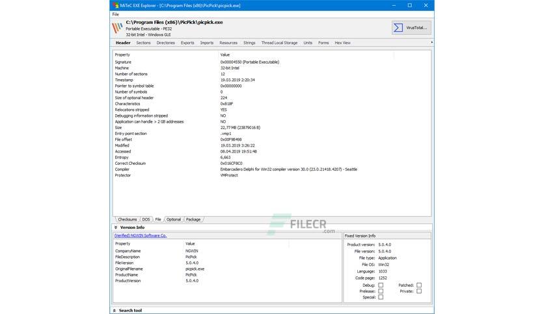The width and height of the screenshot is (544, 314).
Task: Select the Package bottom tab
Action: (193, 219)
